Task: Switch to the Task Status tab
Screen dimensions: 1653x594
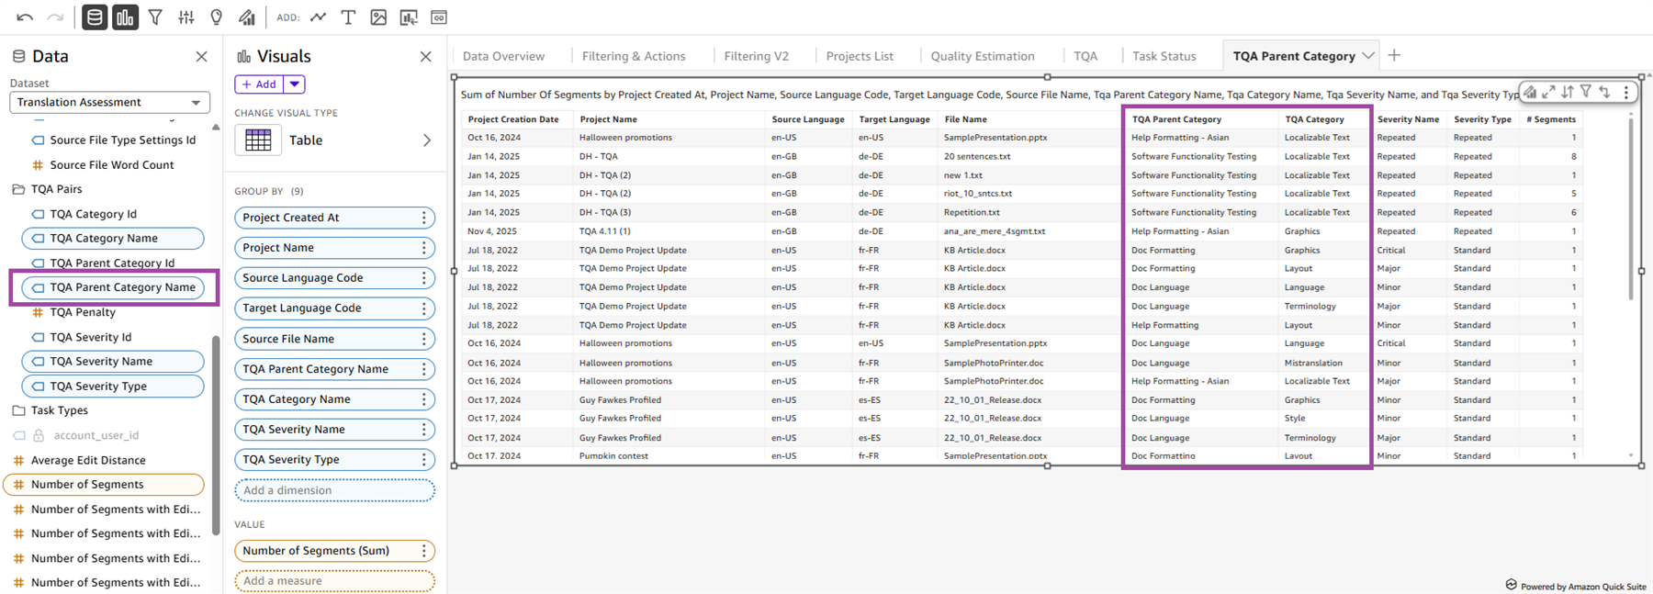Action: tap(1164, 56)
